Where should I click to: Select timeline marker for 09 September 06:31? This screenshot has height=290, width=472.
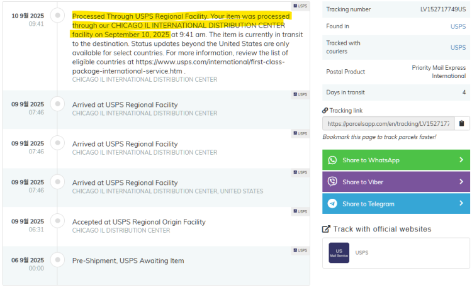(x=57, y=221)
